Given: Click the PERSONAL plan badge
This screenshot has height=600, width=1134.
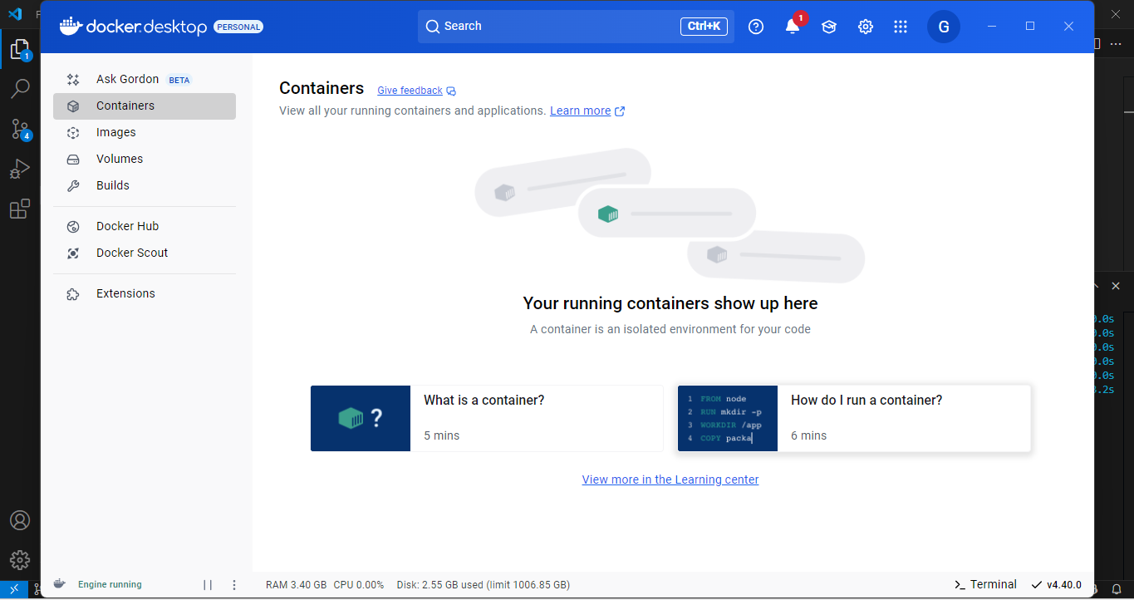Looking at the screenshot, I should 238,27.
